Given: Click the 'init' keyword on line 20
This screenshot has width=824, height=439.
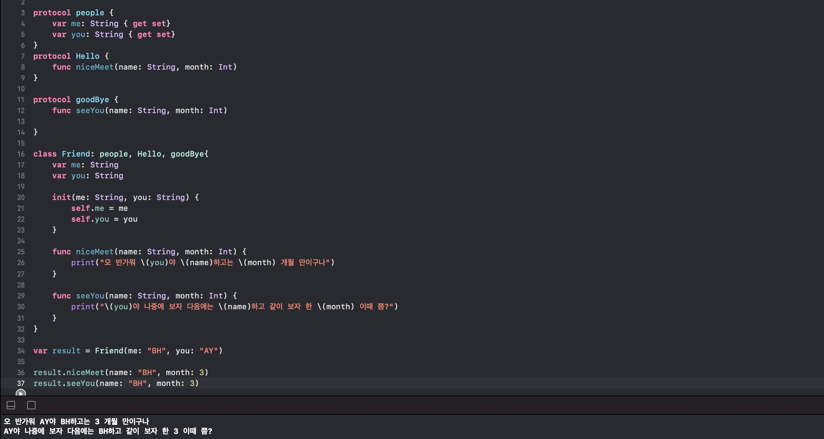Looking at the screenshot, I should 61,197.
